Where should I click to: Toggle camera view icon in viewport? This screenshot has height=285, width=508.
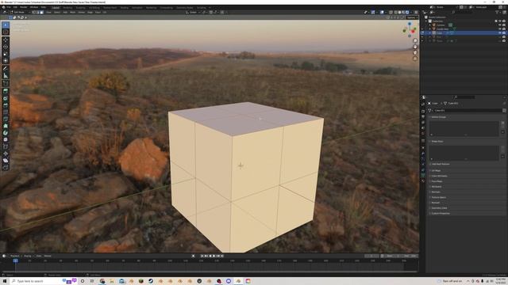(415, 53)
